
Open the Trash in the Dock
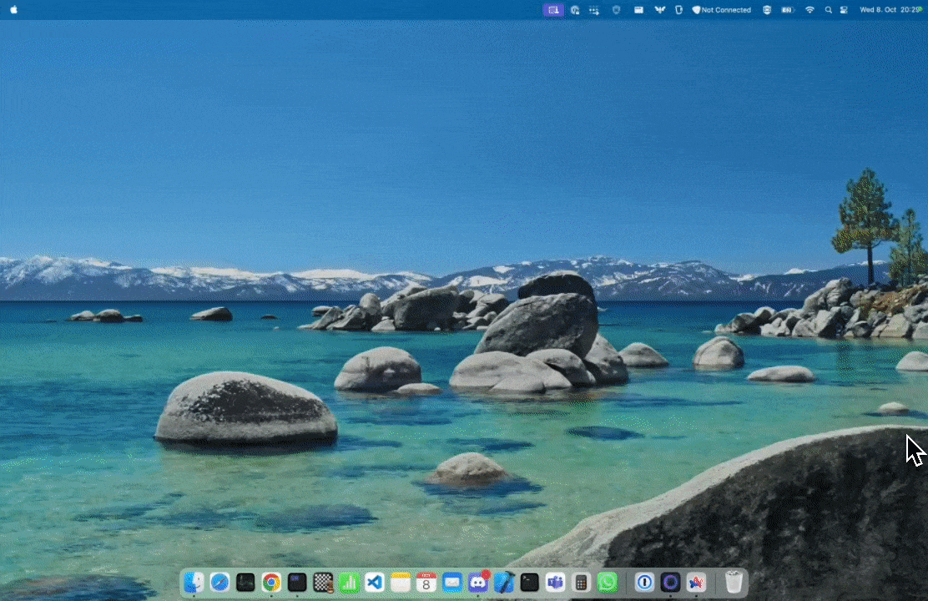(734, 582)
